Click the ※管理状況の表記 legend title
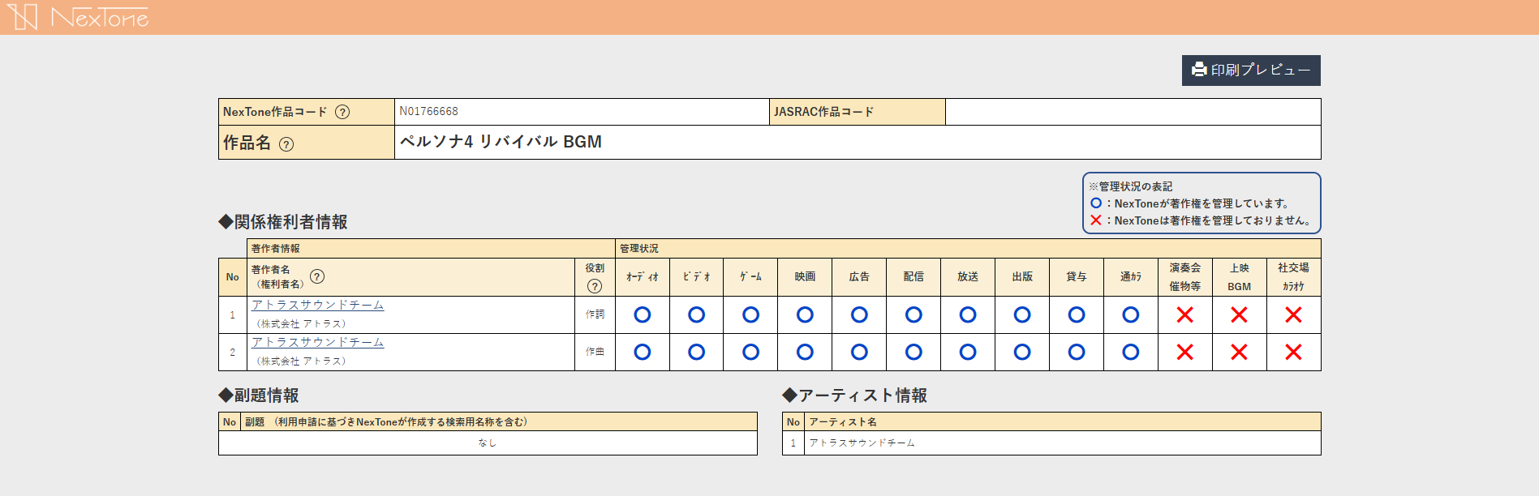 click(x=1130, y=186)
